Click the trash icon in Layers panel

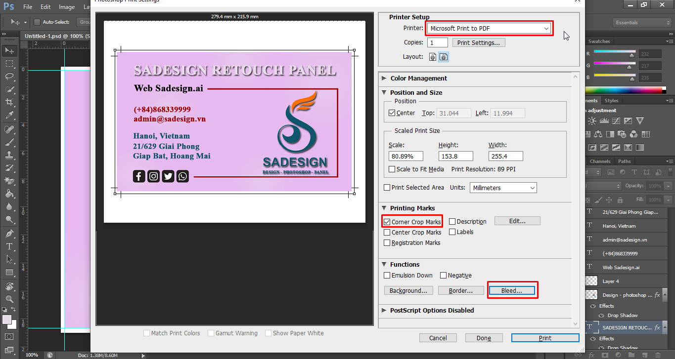point(658,355)
